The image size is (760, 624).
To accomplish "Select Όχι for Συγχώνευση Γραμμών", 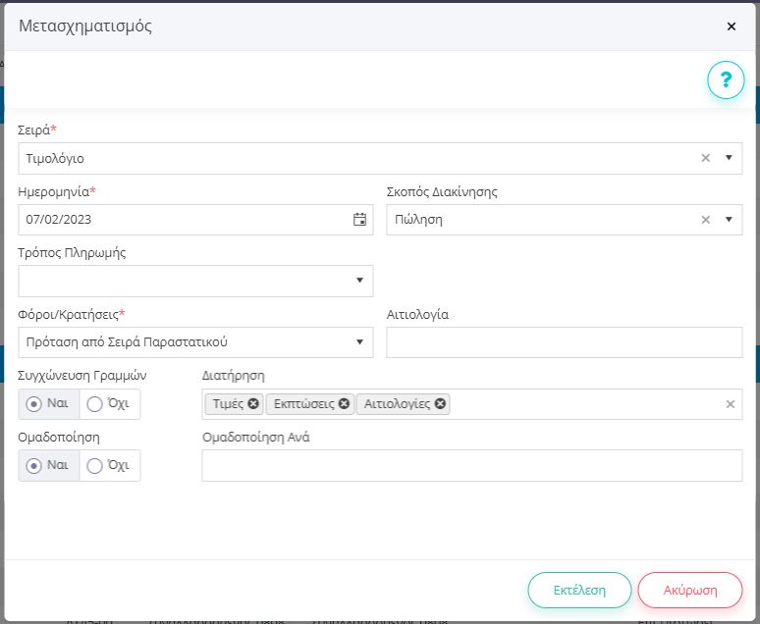I will point(95,404).
